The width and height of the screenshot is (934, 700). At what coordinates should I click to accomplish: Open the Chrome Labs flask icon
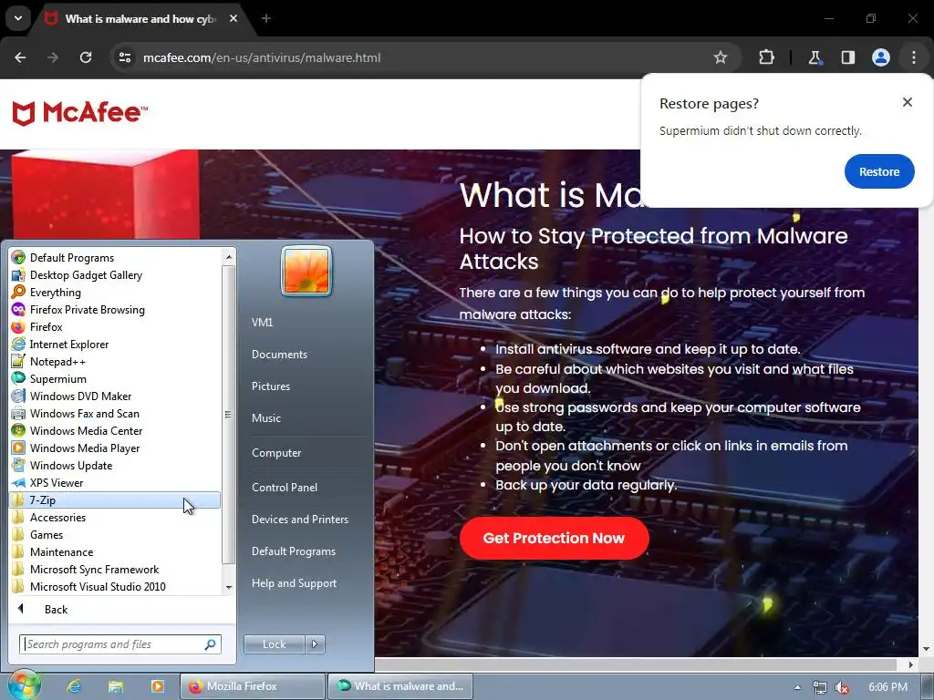pos(815,57)
